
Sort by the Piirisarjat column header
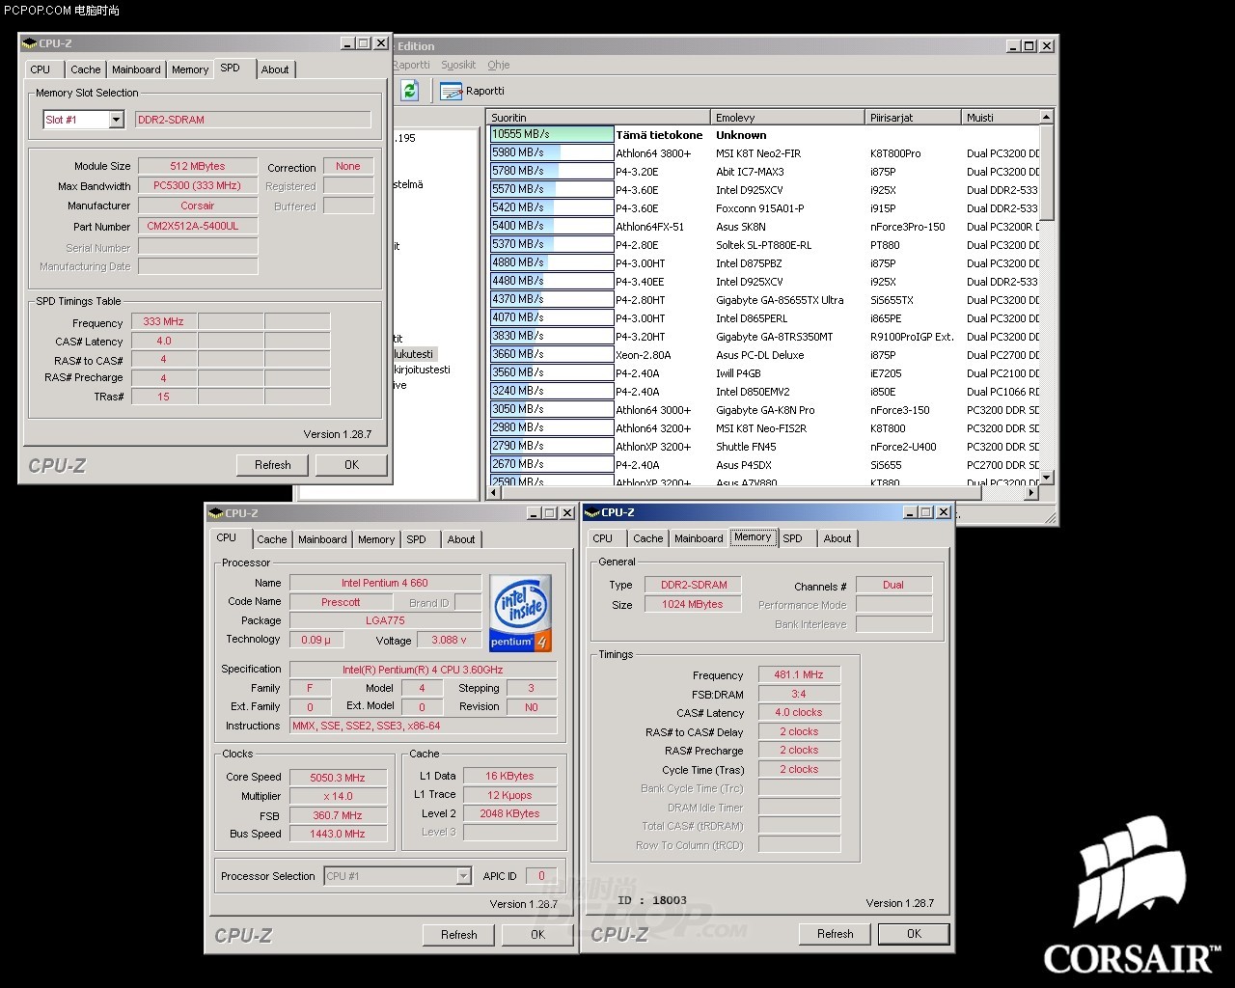[914, 117]
